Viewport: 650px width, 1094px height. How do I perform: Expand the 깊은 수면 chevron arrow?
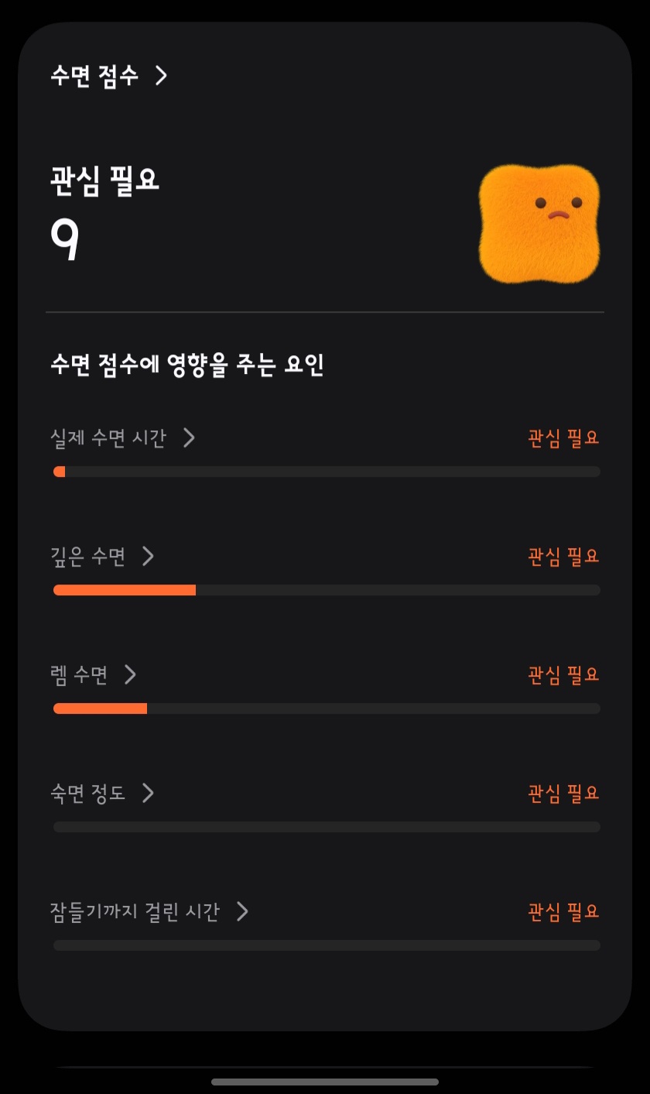pyautogui.click(x=149, y=556)
